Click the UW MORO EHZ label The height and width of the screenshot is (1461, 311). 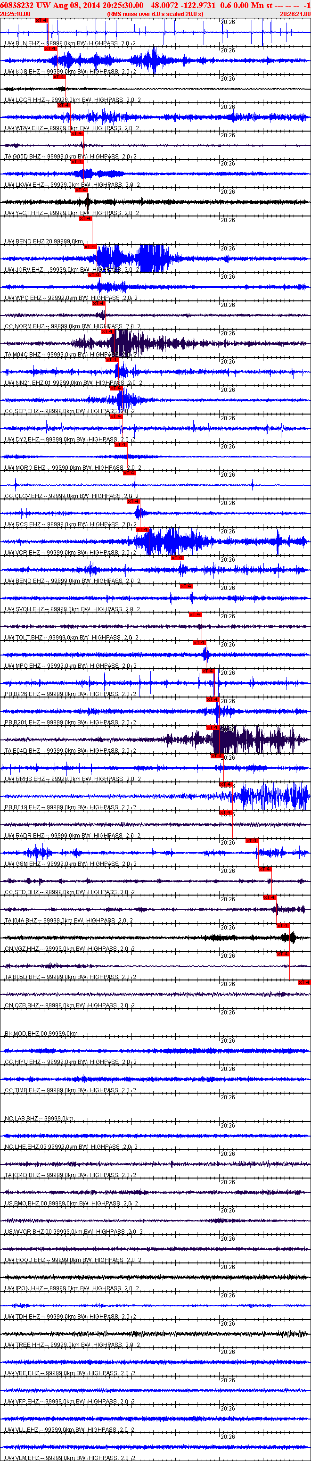coord(73,468)
